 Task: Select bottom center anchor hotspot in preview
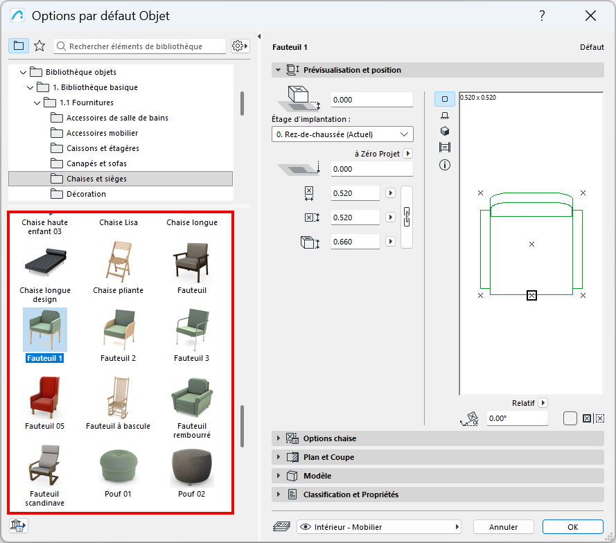tap(531, 295)
